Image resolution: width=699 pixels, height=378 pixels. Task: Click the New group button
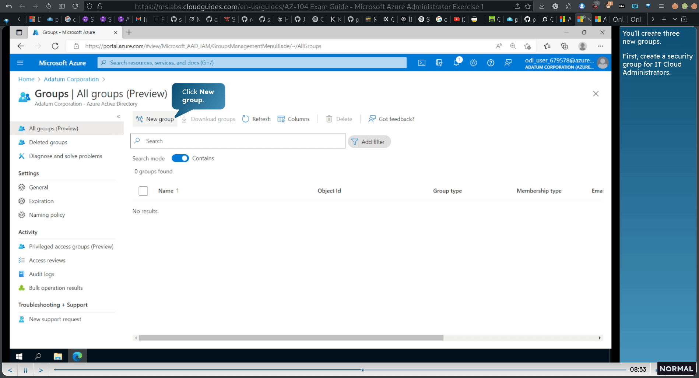pos(155,119)
